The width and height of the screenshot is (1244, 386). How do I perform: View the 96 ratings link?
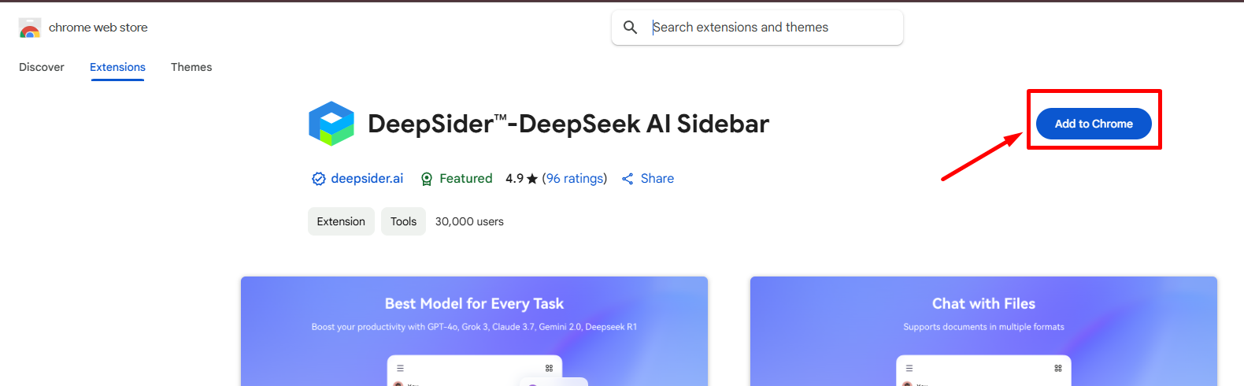click(x=575, y=179)
